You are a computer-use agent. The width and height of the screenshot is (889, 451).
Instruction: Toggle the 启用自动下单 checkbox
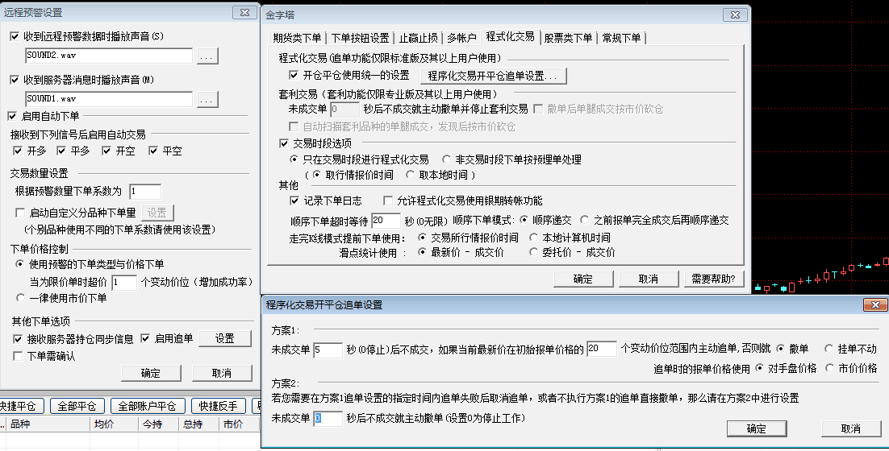point(12,116)
